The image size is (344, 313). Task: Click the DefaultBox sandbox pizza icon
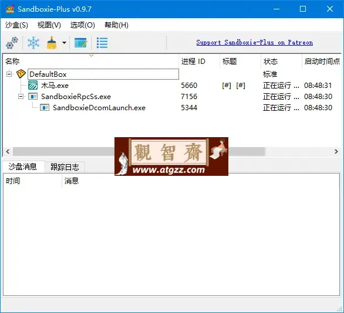21,74
